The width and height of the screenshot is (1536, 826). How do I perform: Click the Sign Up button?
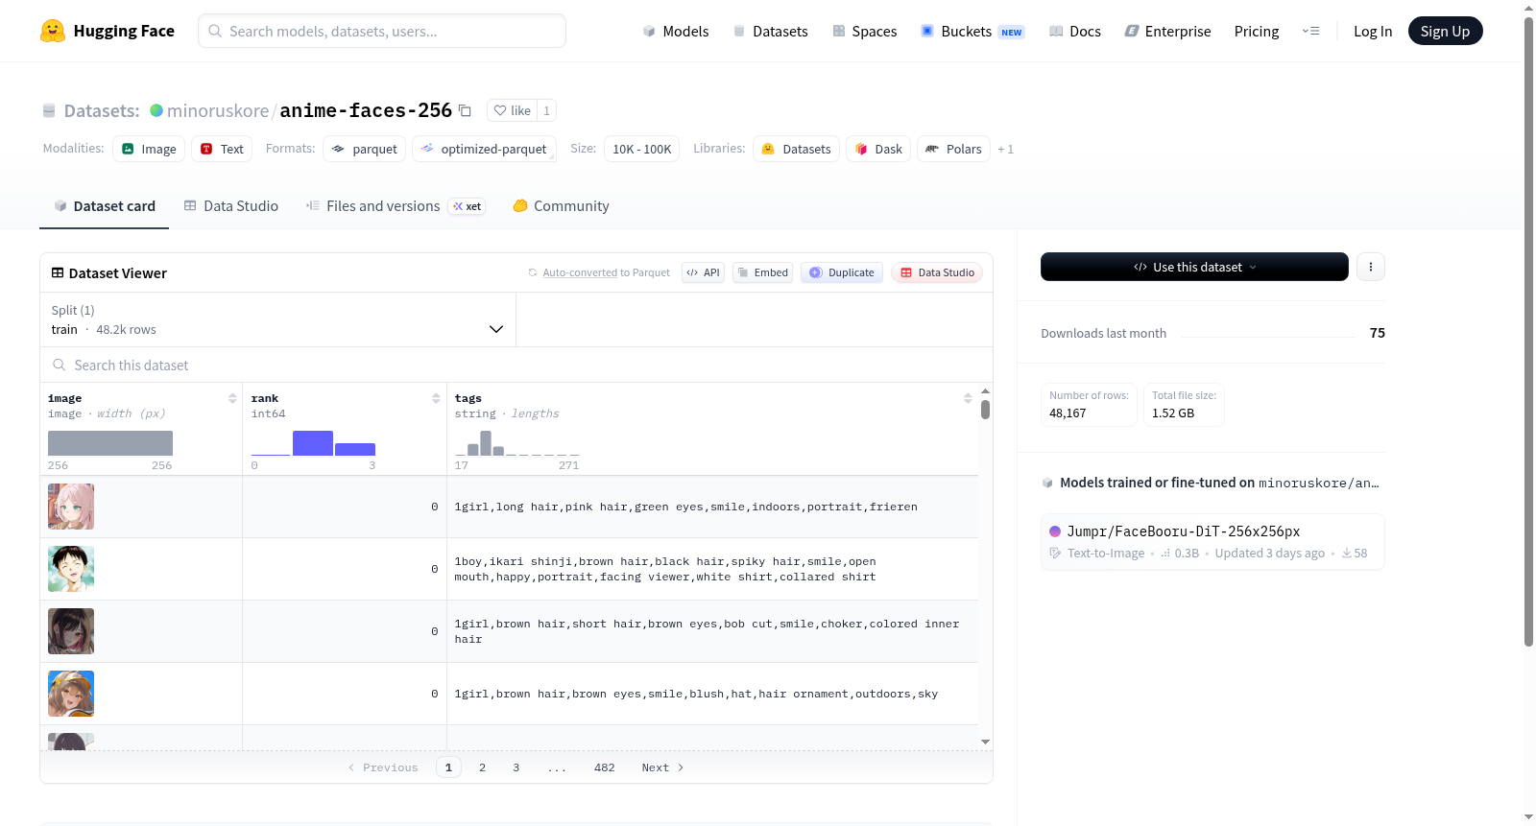pos(1445,31)
